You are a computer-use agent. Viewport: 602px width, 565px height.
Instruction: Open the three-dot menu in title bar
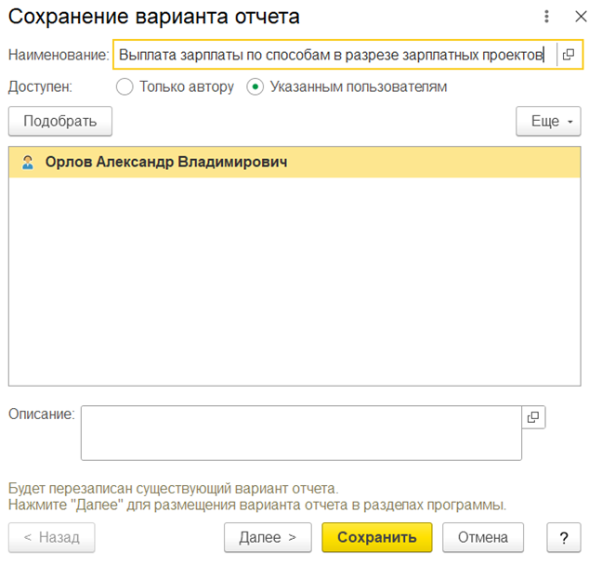547,17
